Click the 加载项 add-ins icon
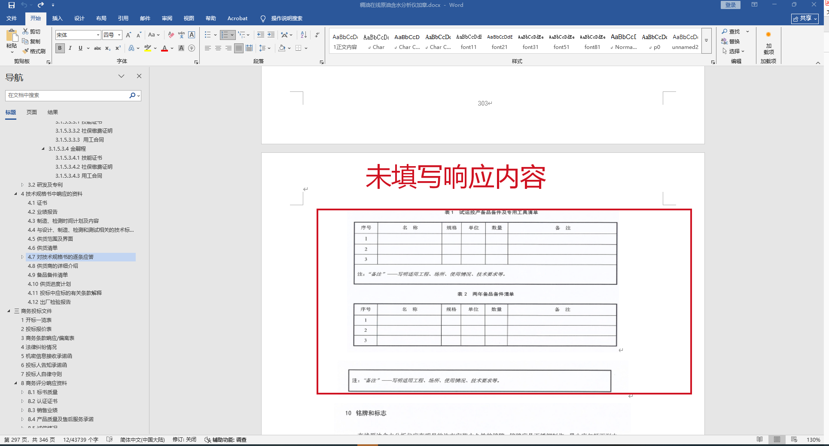Image resolution: width=829 pixels, height=446 pixels. click(768, 42)
